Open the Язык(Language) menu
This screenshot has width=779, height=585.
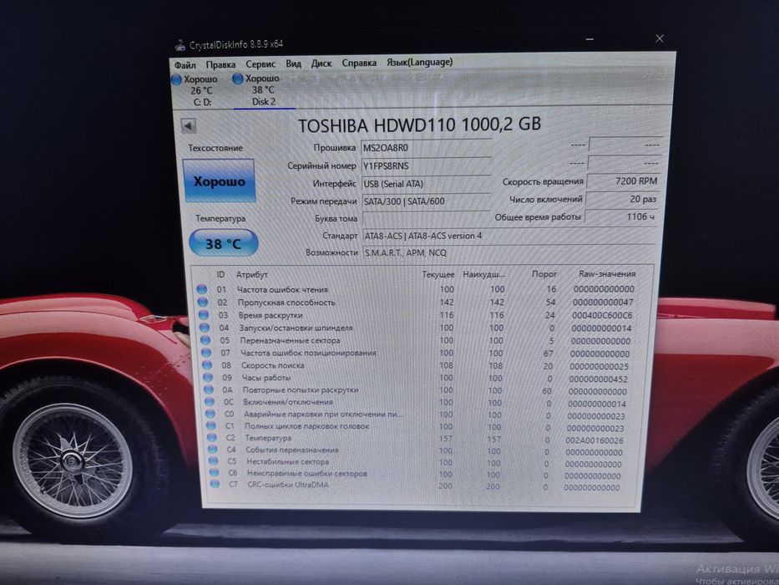pos(419,62)
